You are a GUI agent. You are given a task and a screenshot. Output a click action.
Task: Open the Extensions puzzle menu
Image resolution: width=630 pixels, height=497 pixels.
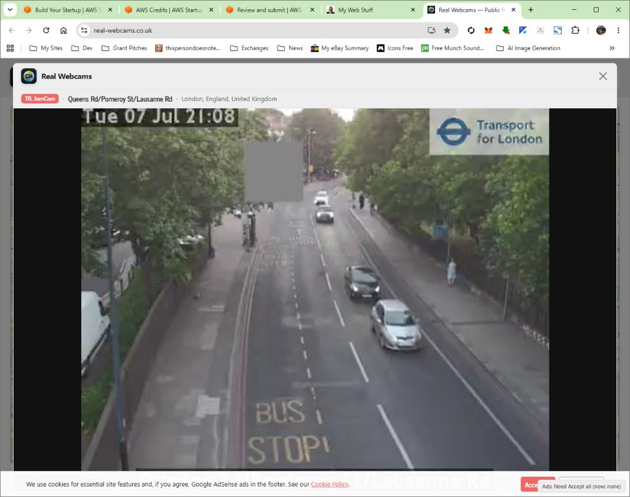575,30
